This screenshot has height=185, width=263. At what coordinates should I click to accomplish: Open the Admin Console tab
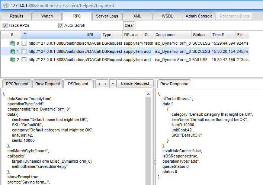point(199,16)
